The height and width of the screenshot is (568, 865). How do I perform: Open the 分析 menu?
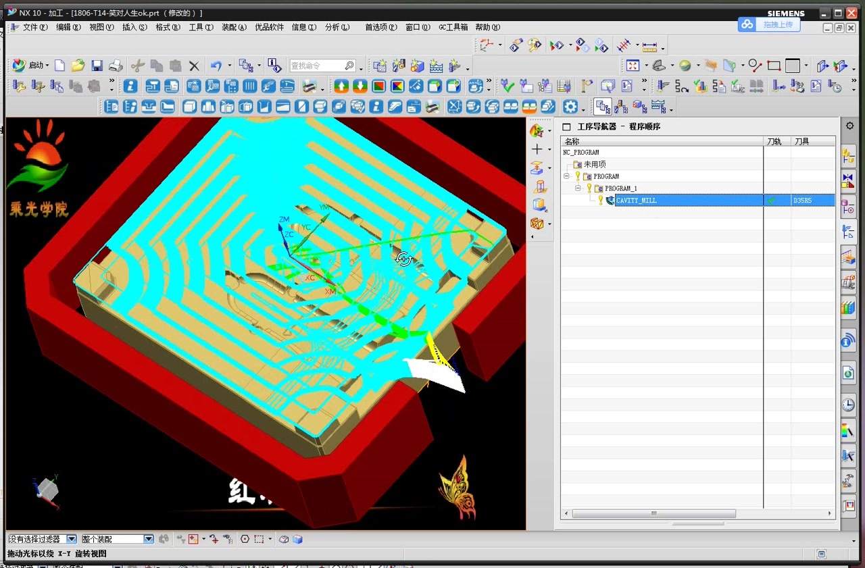tap(337, 28)
